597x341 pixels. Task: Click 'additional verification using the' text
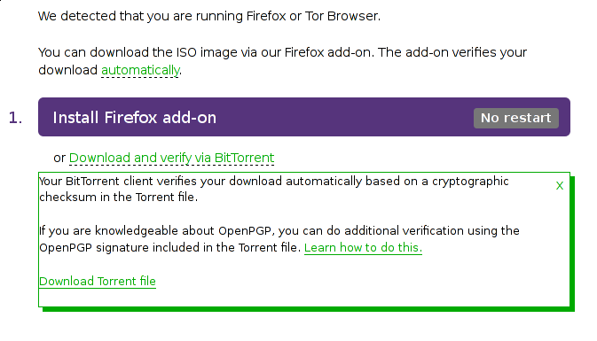(432, 231)
